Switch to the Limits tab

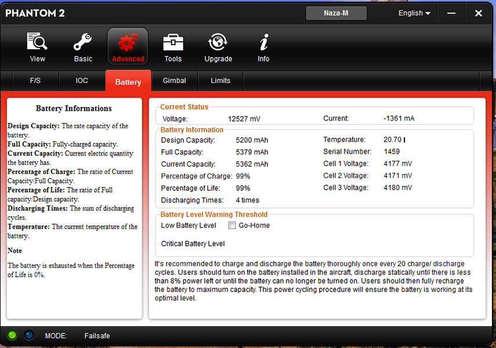[x=220, y=81]
